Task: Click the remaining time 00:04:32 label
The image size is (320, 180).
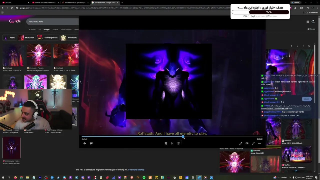Action: click(x=259, y=139)
